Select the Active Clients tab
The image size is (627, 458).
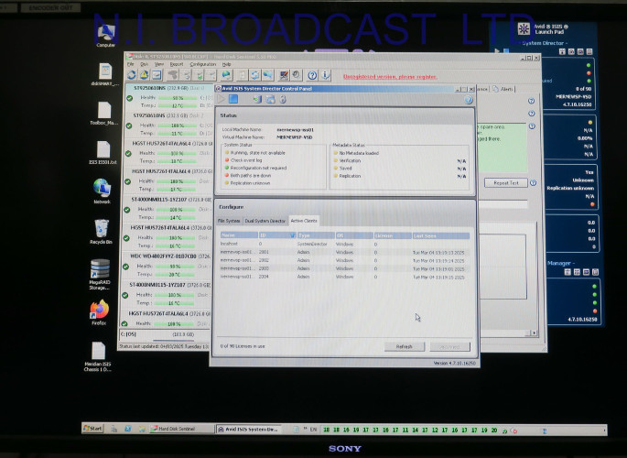[x=304, y=221]
